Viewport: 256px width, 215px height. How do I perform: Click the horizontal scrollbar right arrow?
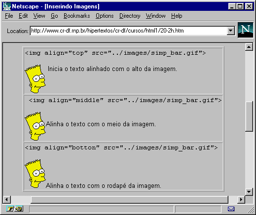241,200
